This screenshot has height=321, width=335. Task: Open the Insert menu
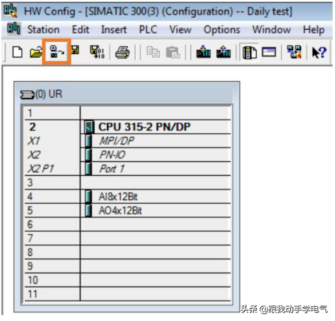click(114, 30)
